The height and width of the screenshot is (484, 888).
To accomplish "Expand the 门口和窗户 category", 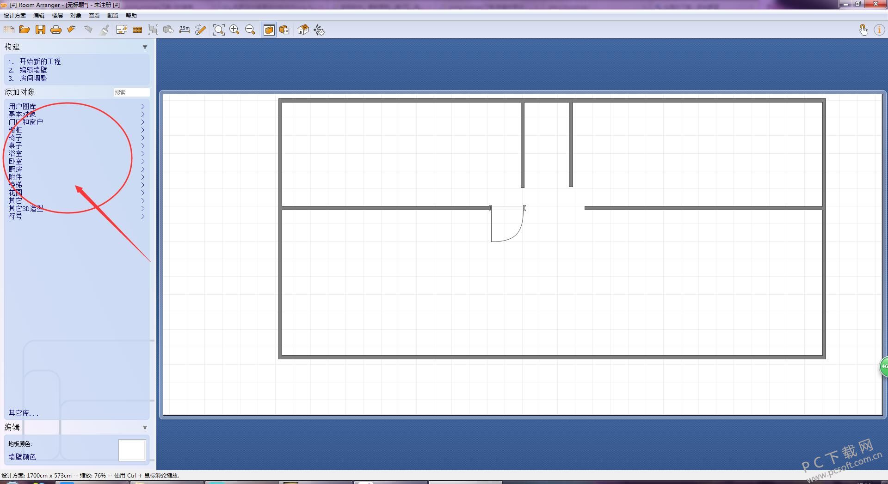I will pyautogui.click(x=26, y=122).
